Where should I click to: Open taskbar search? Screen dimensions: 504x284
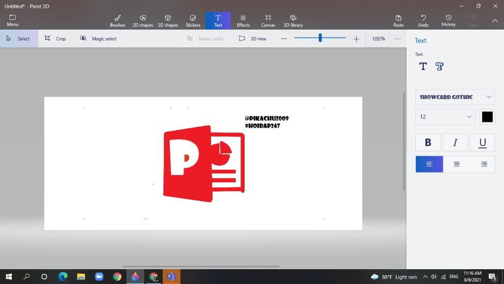27,277
